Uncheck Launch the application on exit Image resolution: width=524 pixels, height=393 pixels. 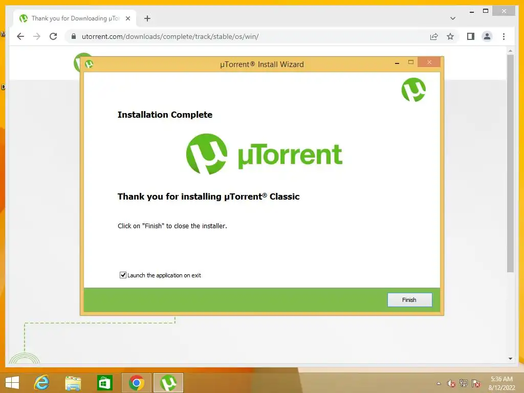(123, 275)
